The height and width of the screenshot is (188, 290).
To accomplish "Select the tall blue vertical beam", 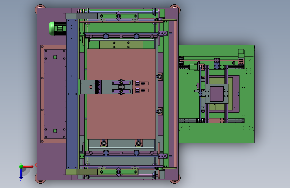I will [72, 94].
